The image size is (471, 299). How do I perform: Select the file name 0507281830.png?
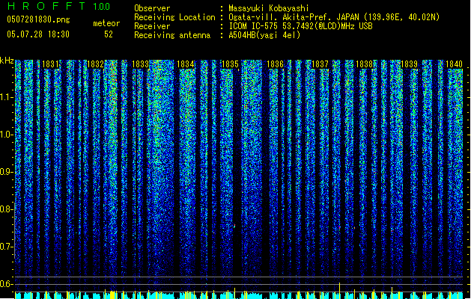[38, 19]
